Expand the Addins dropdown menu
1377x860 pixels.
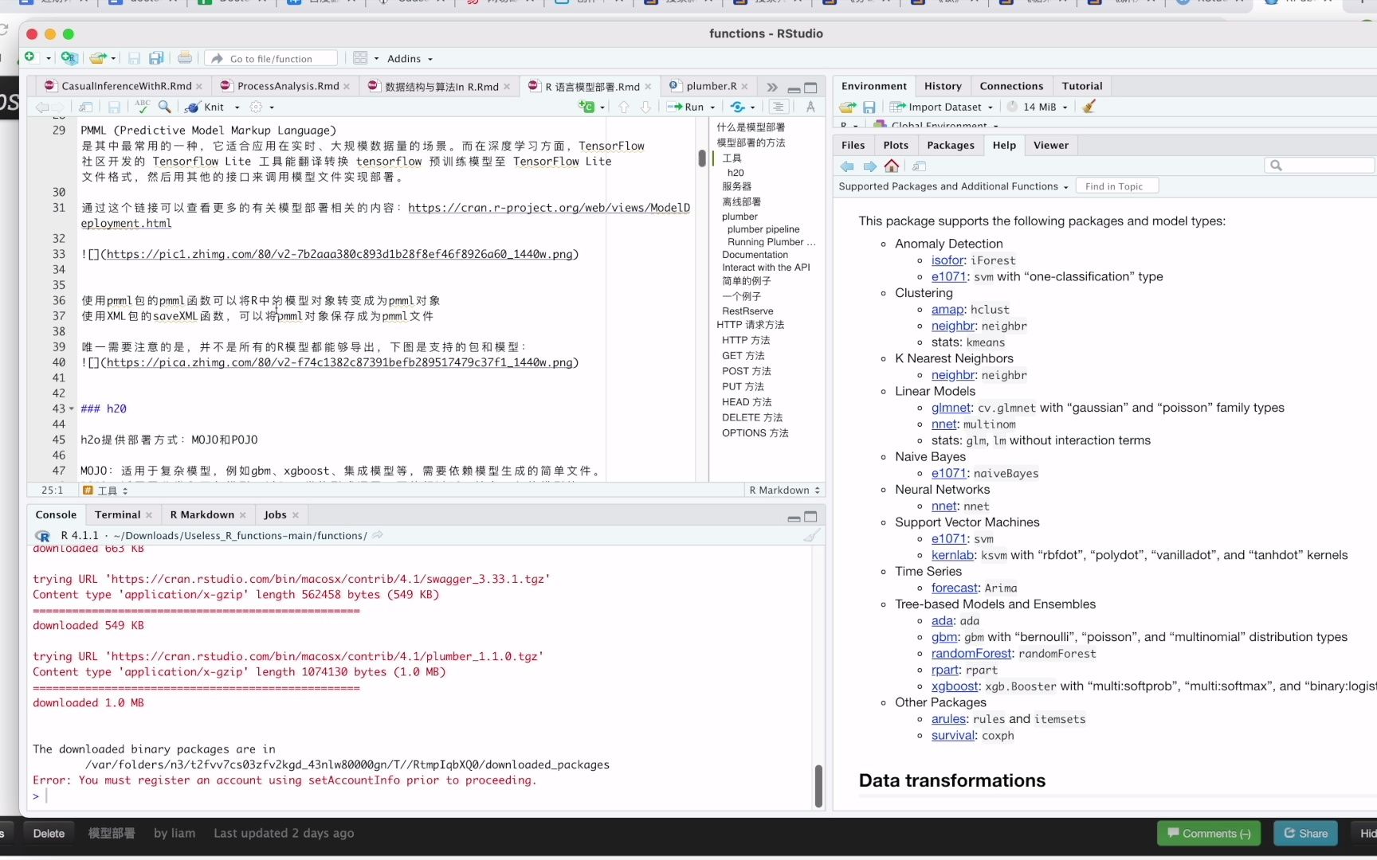pyautogui.click(x=410, y=58)
